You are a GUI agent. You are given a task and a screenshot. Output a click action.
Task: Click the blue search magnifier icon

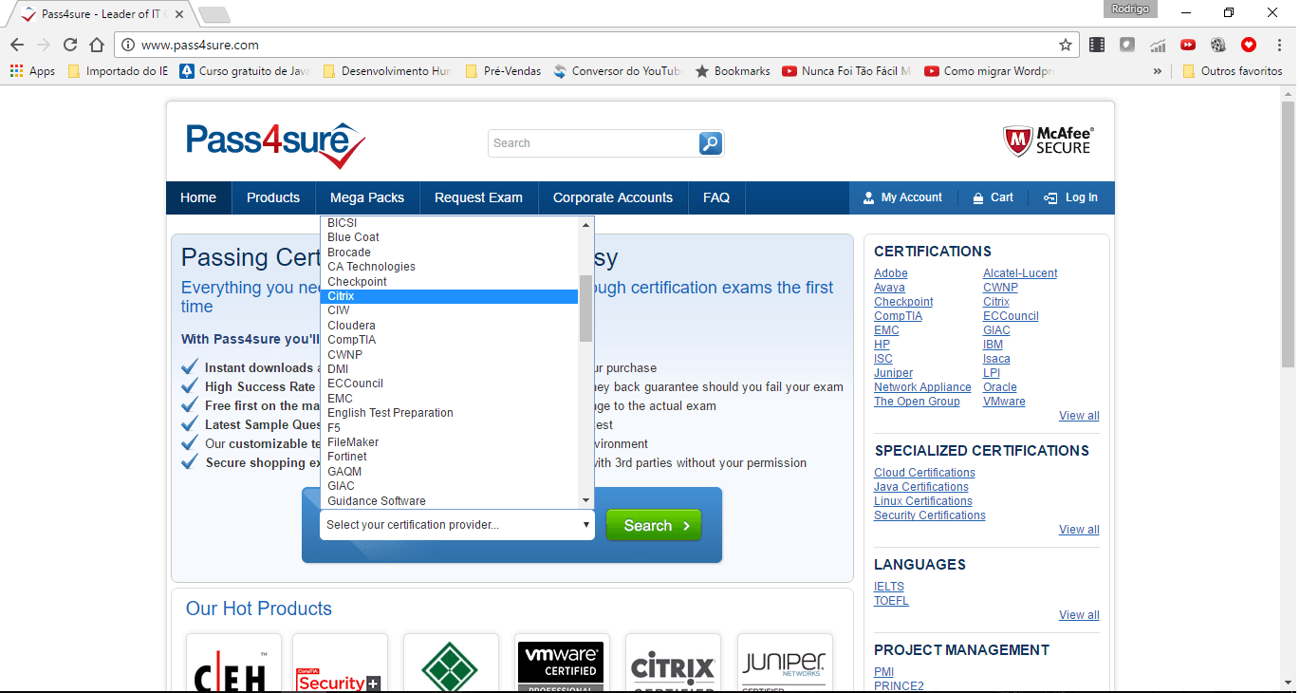click(711, 143)
